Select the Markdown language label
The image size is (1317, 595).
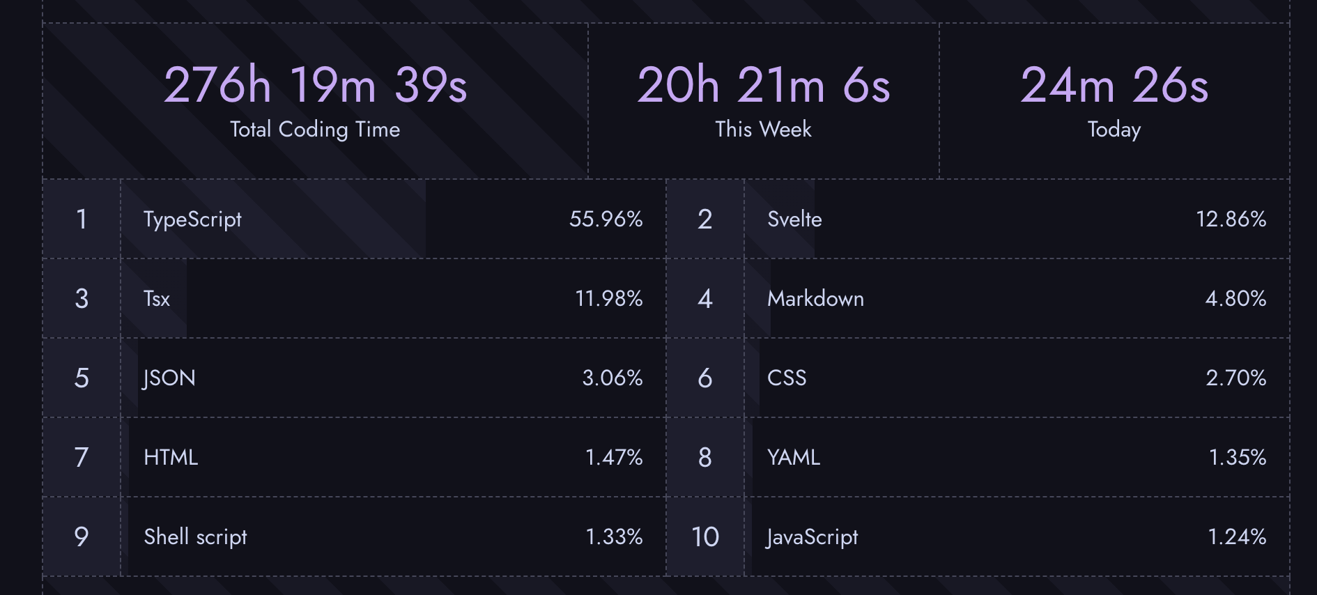(x=815, y=299)
